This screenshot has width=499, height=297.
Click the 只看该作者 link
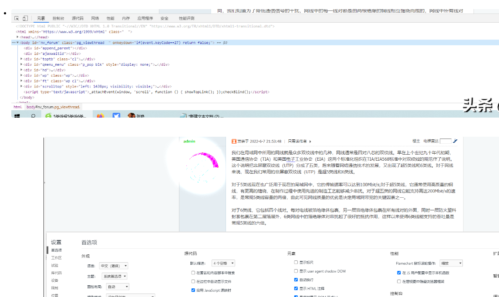tap(297, 142)
